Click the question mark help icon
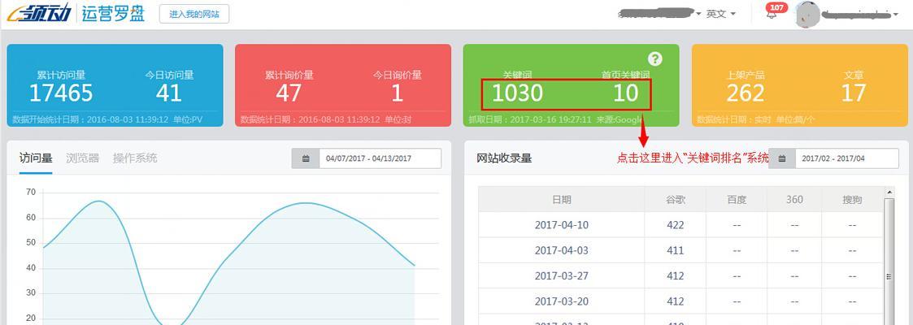Image resolution: width=913 pixels, height=325 pixels. coord(655,58)
